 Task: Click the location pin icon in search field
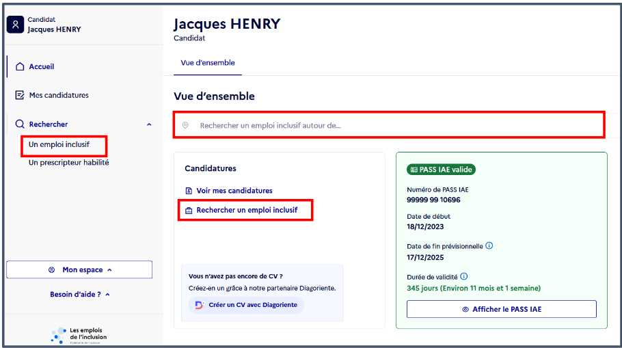click(x=185, y=125)
